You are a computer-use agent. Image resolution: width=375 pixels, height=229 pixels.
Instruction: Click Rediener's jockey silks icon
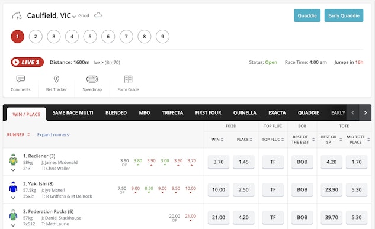pos(13,160)
